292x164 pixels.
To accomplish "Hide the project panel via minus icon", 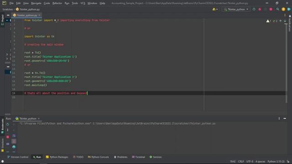I will [8, 15].
